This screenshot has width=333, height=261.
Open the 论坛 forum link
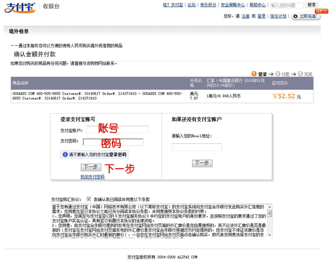point(191,4)
